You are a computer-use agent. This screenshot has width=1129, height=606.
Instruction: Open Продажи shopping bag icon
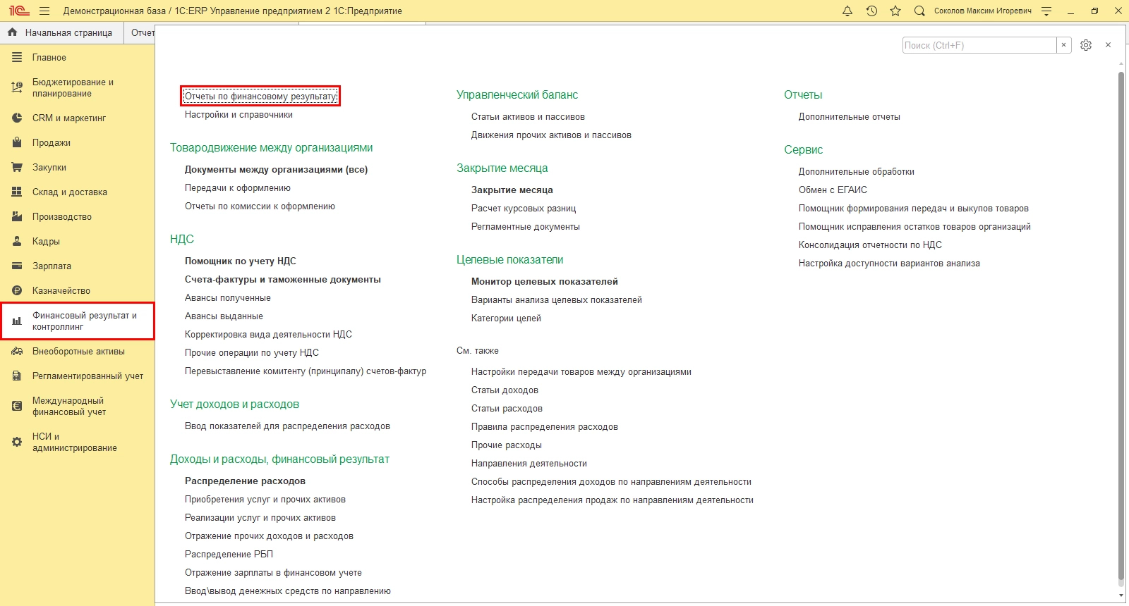click(x=17, y=143)
